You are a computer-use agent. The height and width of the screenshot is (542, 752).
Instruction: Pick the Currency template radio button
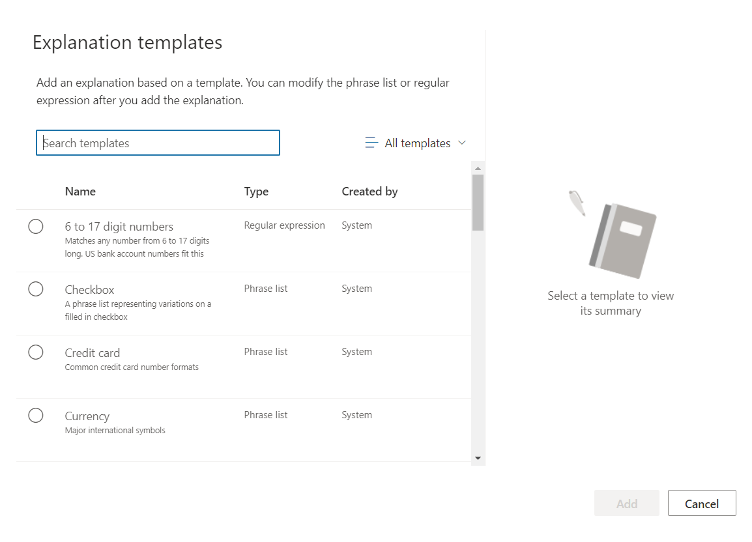(x=36, y=416)
